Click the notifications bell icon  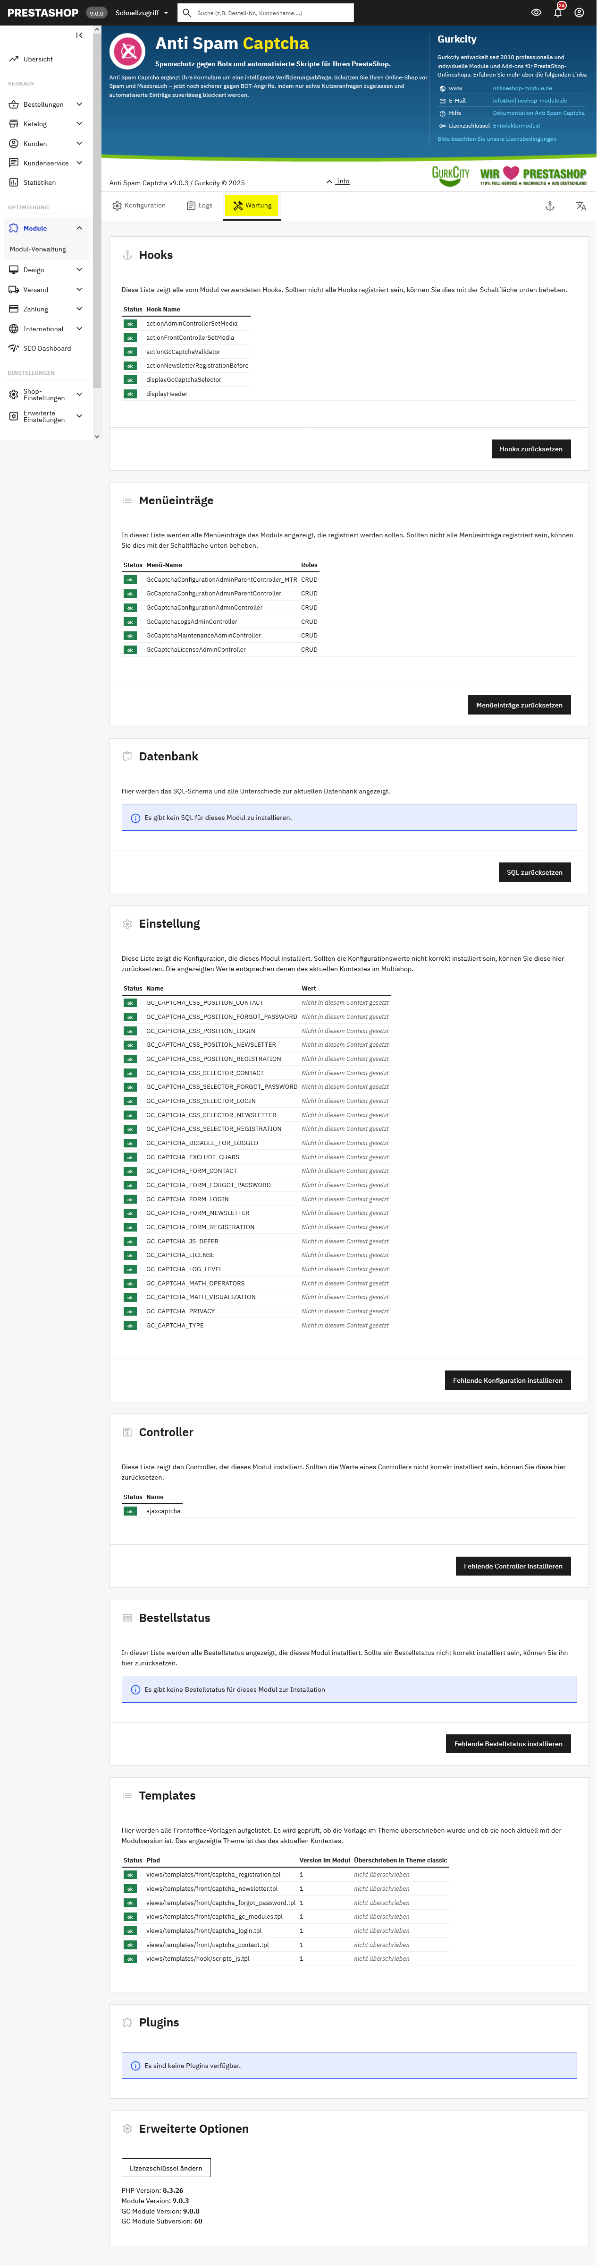pos(557,13)
